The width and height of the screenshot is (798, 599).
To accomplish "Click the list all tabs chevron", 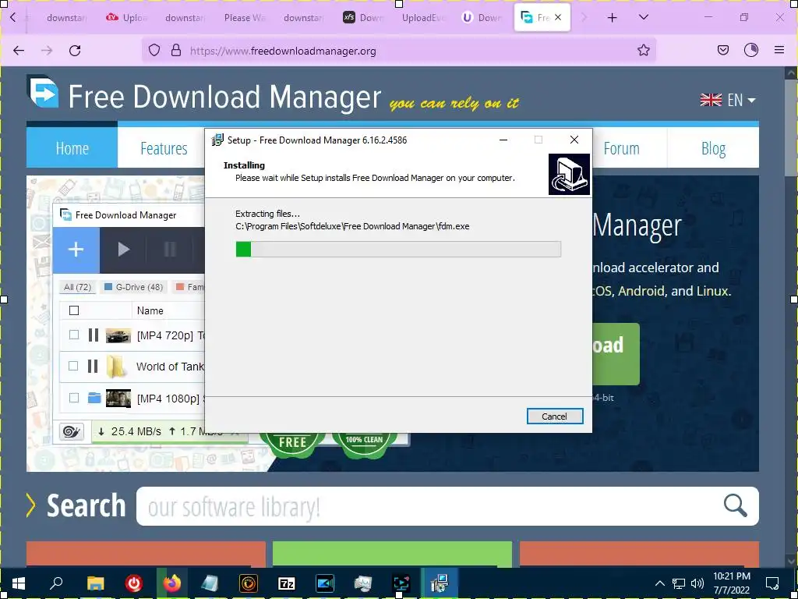I will pos(643,17).
